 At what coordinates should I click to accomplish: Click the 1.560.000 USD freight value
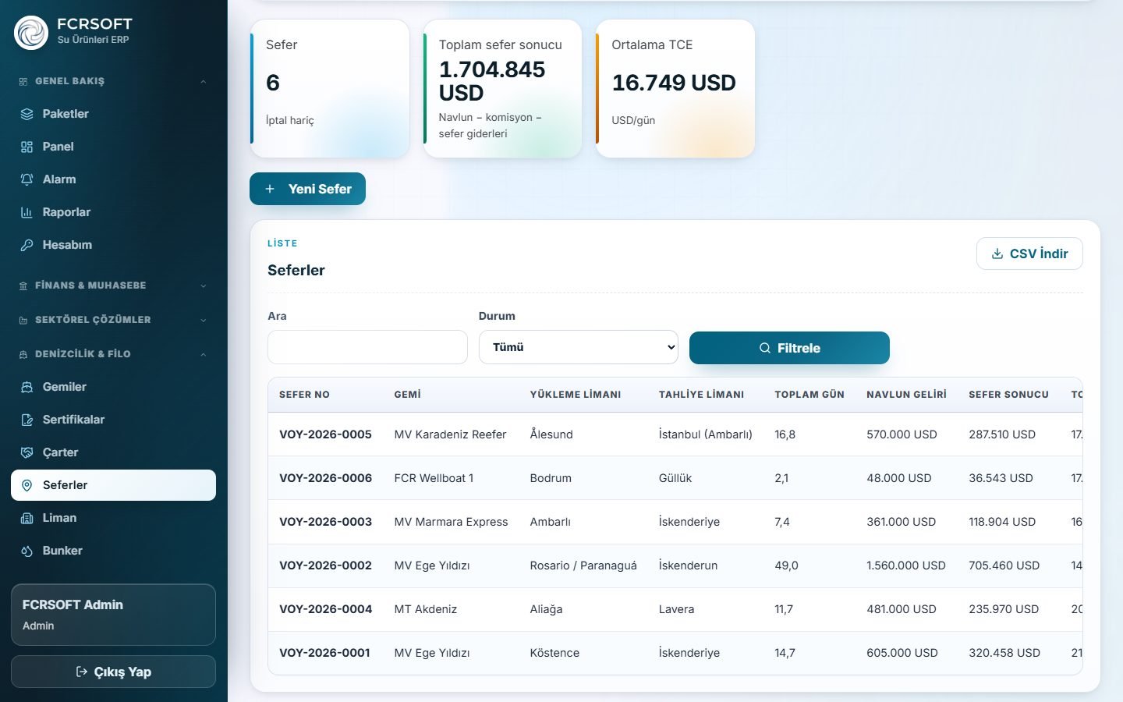coord(906,565)
